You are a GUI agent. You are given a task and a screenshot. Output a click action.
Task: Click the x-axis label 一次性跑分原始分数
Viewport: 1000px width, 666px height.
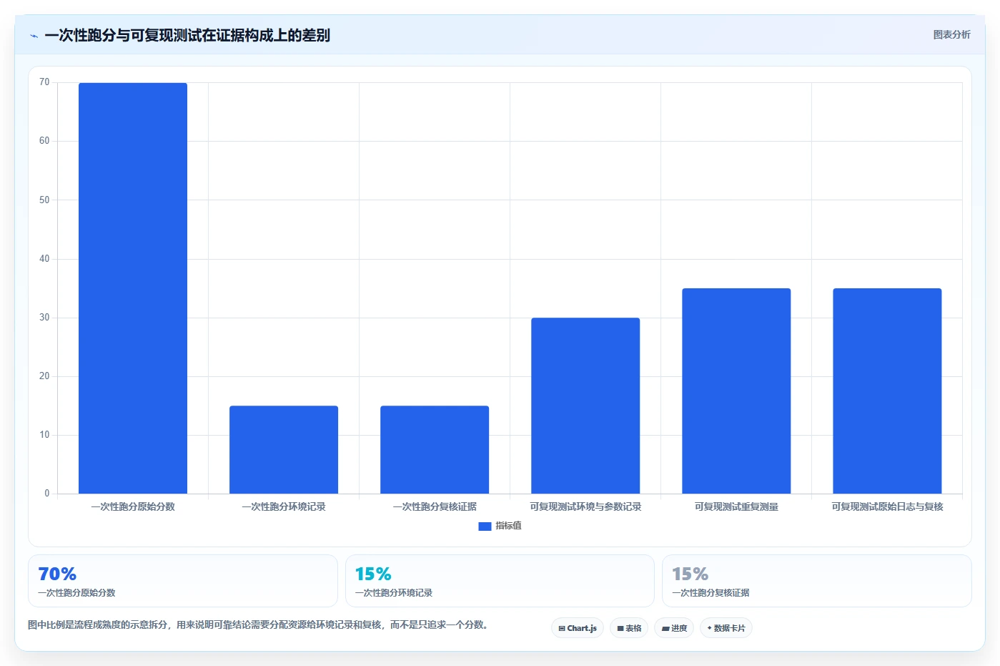tap(133, 506)
